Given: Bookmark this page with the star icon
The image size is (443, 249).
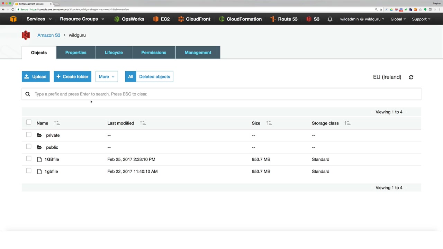Looking at the screenshot, I should pos(381,9).
